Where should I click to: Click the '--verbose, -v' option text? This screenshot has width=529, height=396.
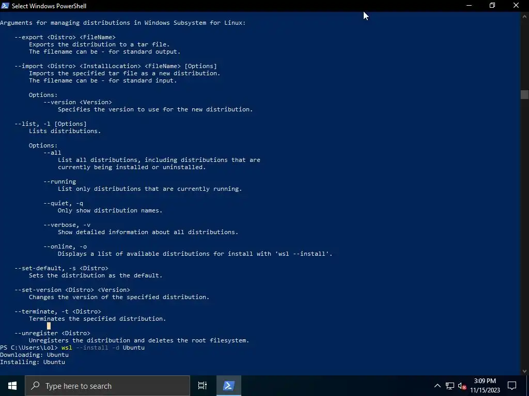pos(67,225)
